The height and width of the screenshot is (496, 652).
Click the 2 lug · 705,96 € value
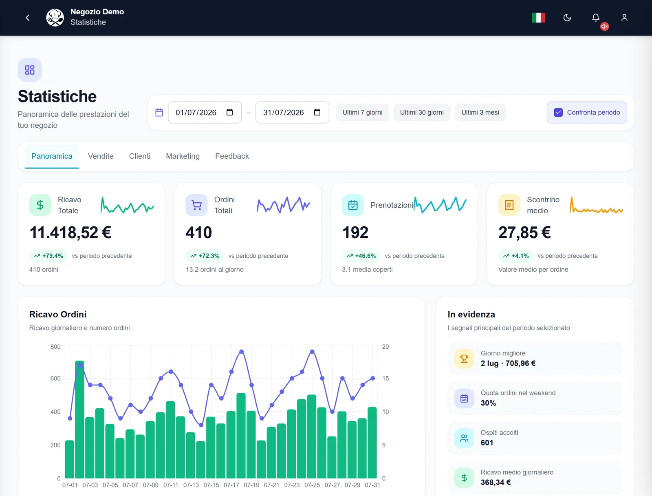pyautogui.click(x=508, y=363)
